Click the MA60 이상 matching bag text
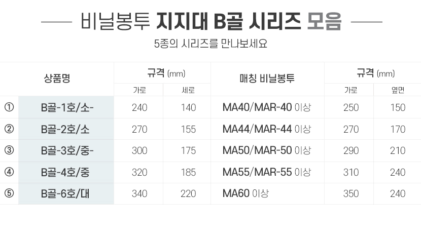 (x=245, y=193)
